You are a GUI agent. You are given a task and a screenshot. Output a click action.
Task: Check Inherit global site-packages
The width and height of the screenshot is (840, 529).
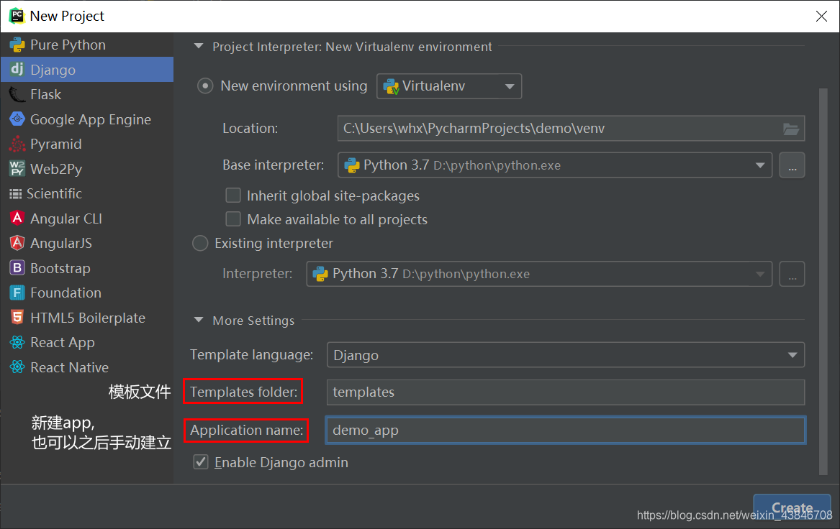[233, 195]
